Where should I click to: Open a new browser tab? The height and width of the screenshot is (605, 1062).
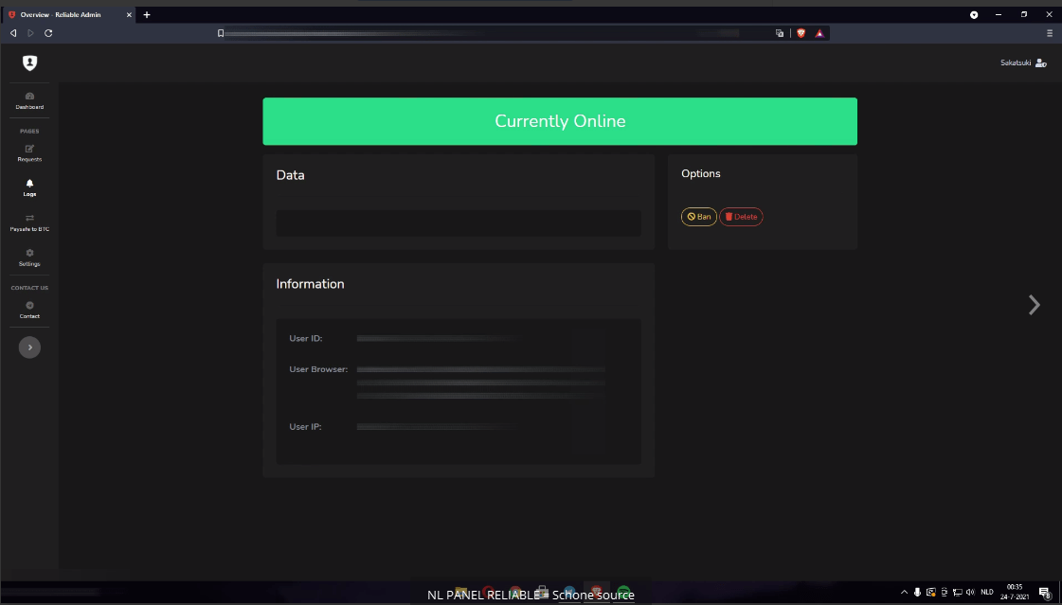(147, 14)
